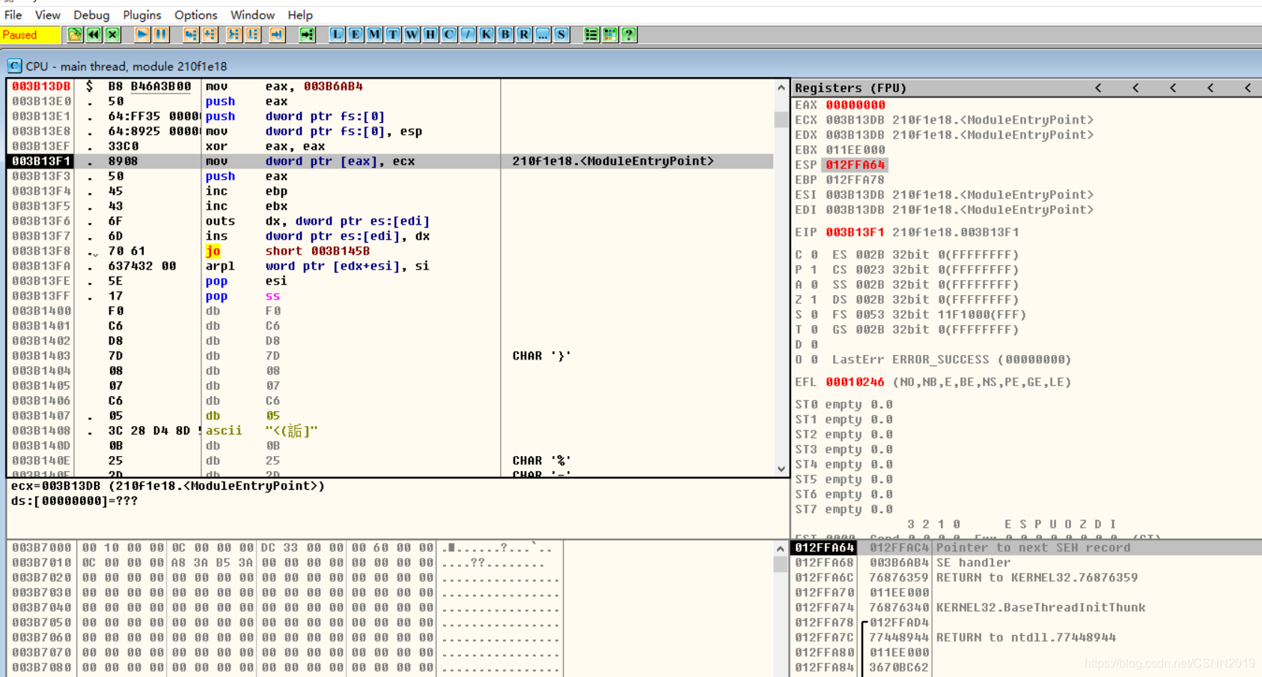Open Handles window with the H icon

pyautogui.click(x=430, y=34)
